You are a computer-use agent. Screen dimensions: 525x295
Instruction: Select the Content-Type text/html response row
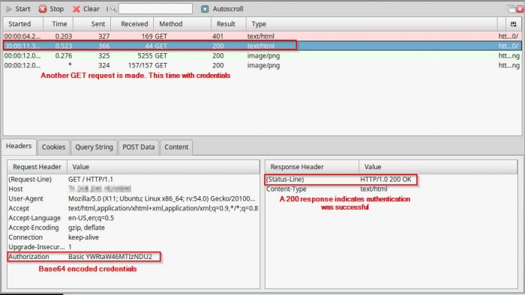tap(391, 189)
